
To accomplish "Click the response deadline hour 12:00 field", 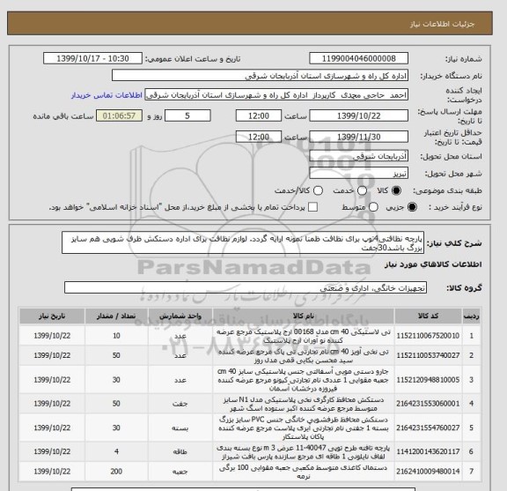I will point(259,115).
